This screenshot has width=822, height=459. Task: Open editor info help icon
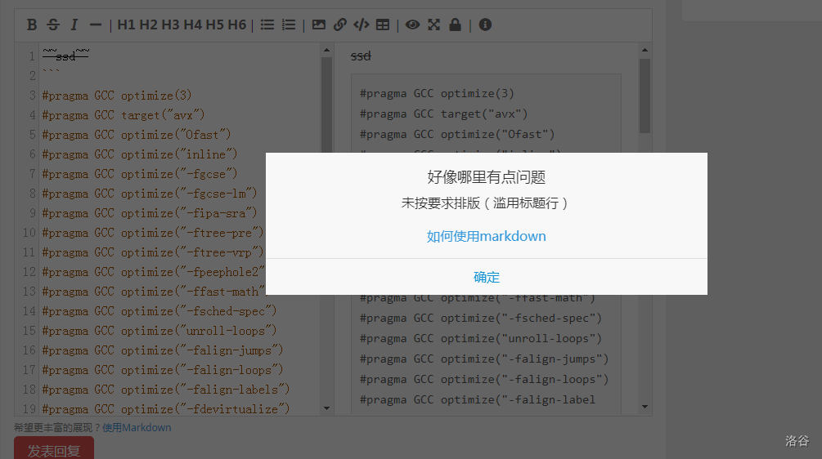pyautogui.click(x=485, y=25)
